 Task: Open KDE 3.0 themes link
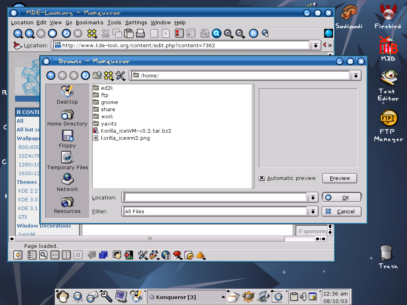28,200
